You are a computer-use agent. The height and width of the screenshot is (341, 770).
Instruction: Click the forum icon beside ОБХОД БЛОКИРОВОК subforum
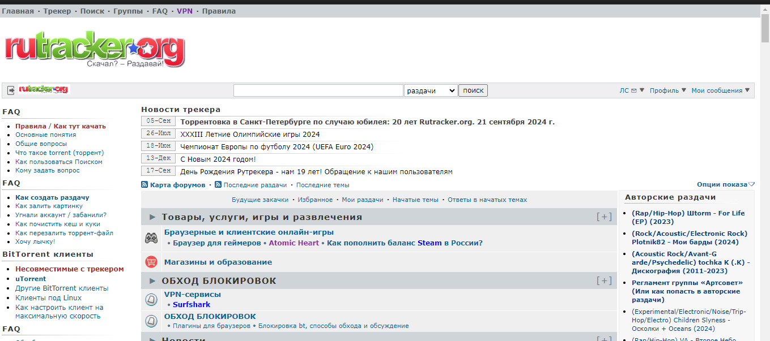pyautogui.click(x=151, y=321)
